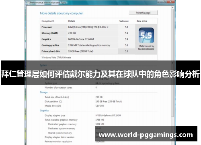The width and height of the screenshot is (201, 145).
Task: Click the 5.5 base score badge
Action: [x=146, y=35]
